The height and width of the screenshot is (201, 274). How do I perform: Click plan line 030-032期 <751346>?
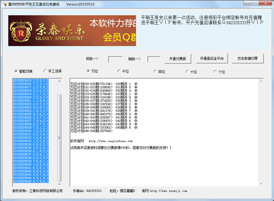(x=104, y=84)
